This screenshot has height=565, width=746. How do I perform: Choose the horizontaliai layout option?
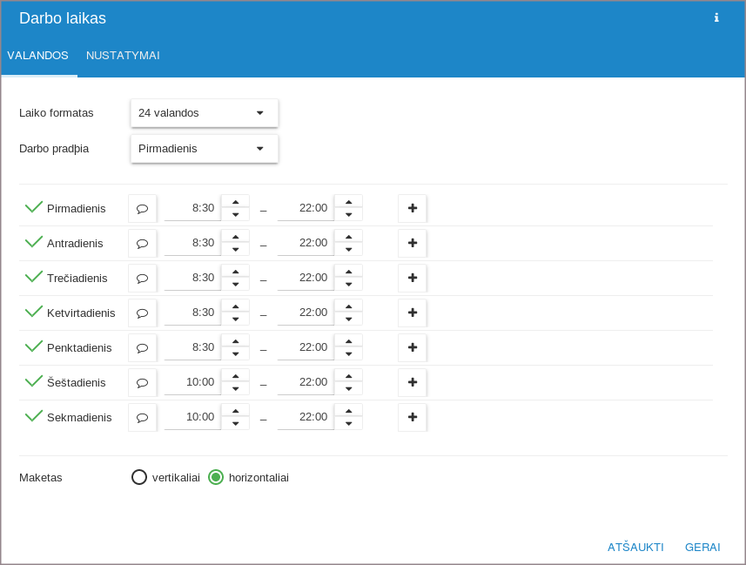click(216, 477)
